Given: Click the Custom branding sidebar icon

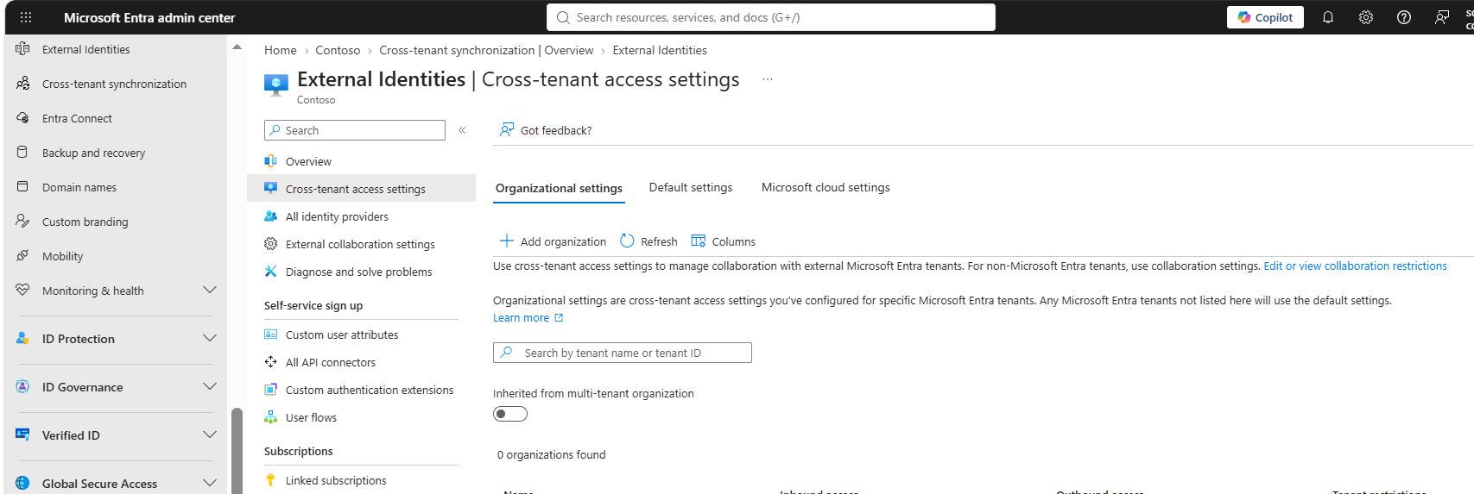Looking at the screenshot, I should [22, 222].
